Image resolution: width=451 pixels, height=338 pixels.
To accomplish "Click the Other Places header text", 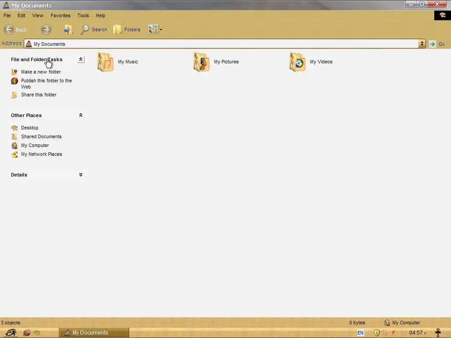I will point(26,115).
